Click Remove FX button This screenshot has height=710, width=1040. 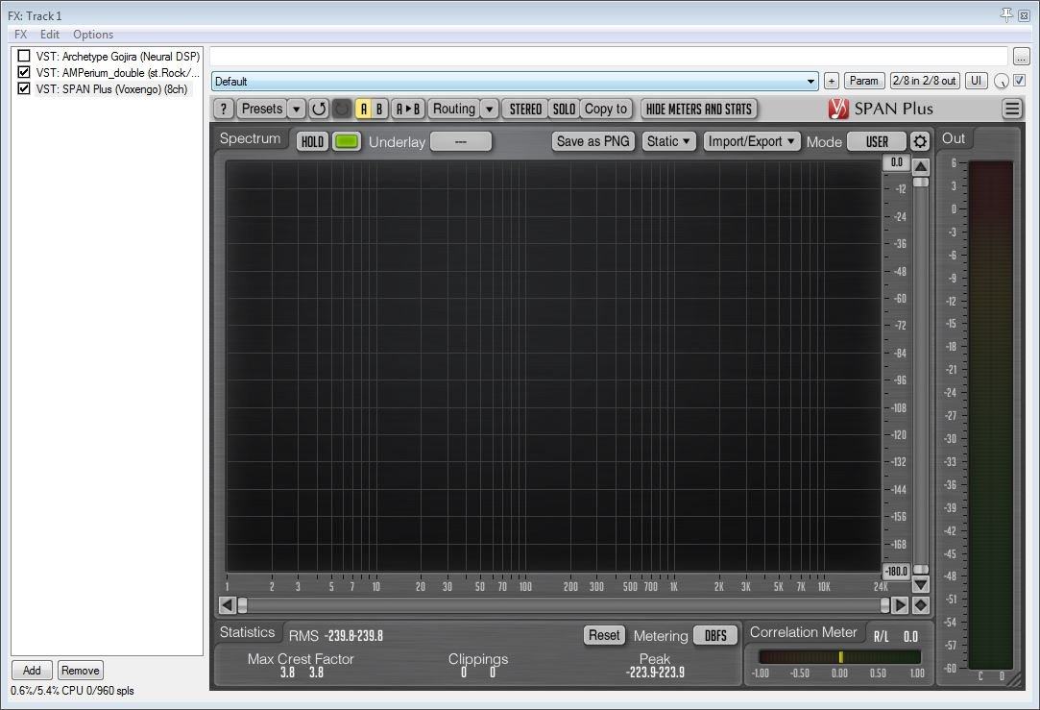pos(81,671)
